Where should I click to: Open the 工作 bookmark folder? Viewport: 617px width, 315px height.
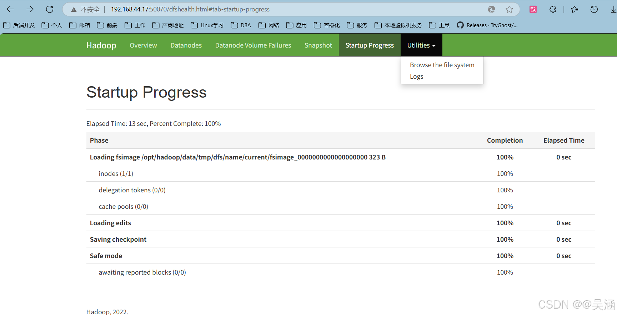pos(135,25)
